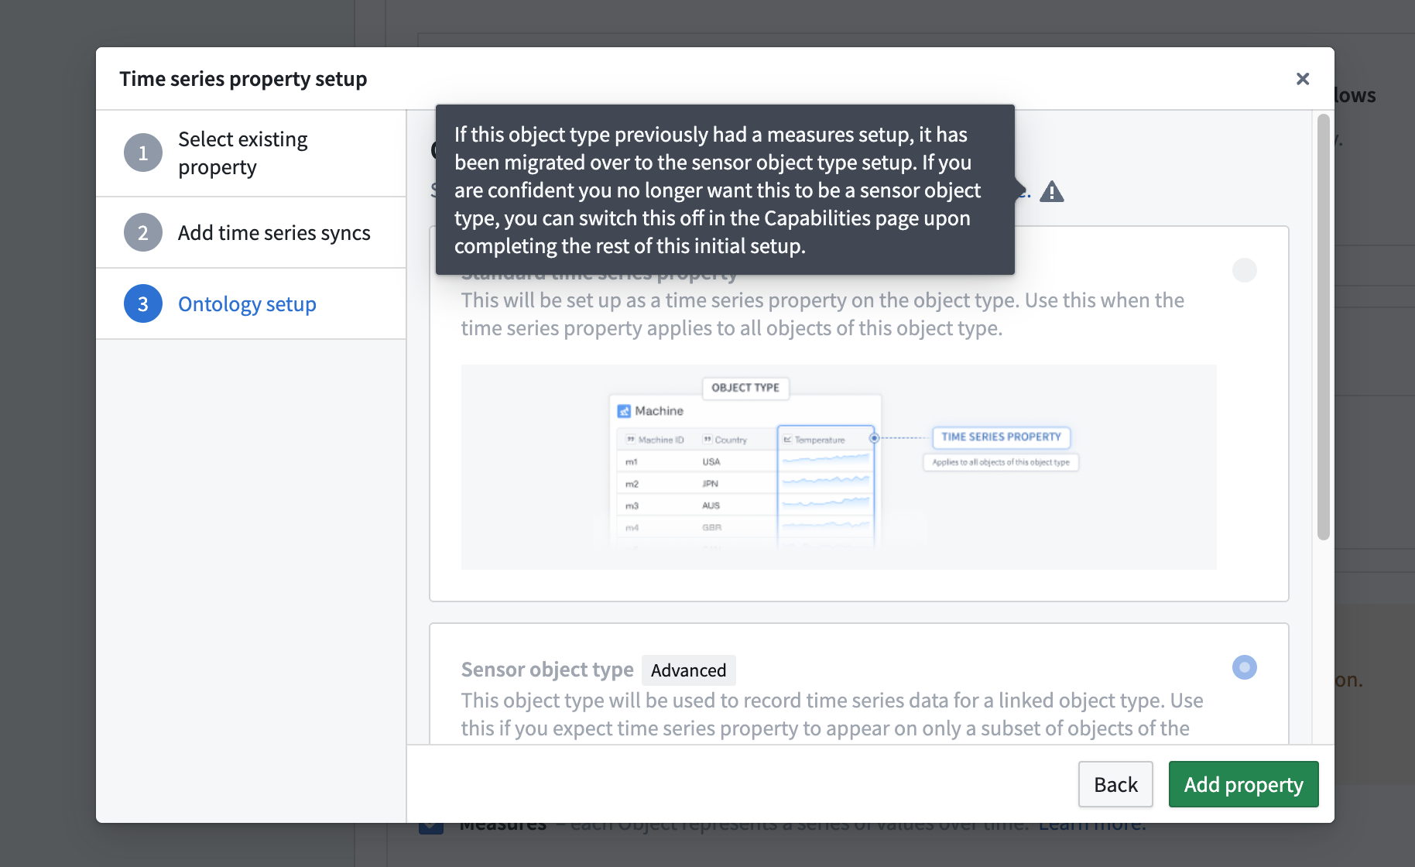Viewport: 1415px width, 867px height.
Task: Select the Sensor object type radio button
Action: 1244,667
